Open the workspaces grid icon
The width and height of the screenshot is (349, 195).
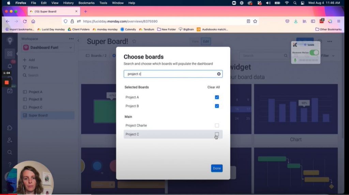point(10,54)
